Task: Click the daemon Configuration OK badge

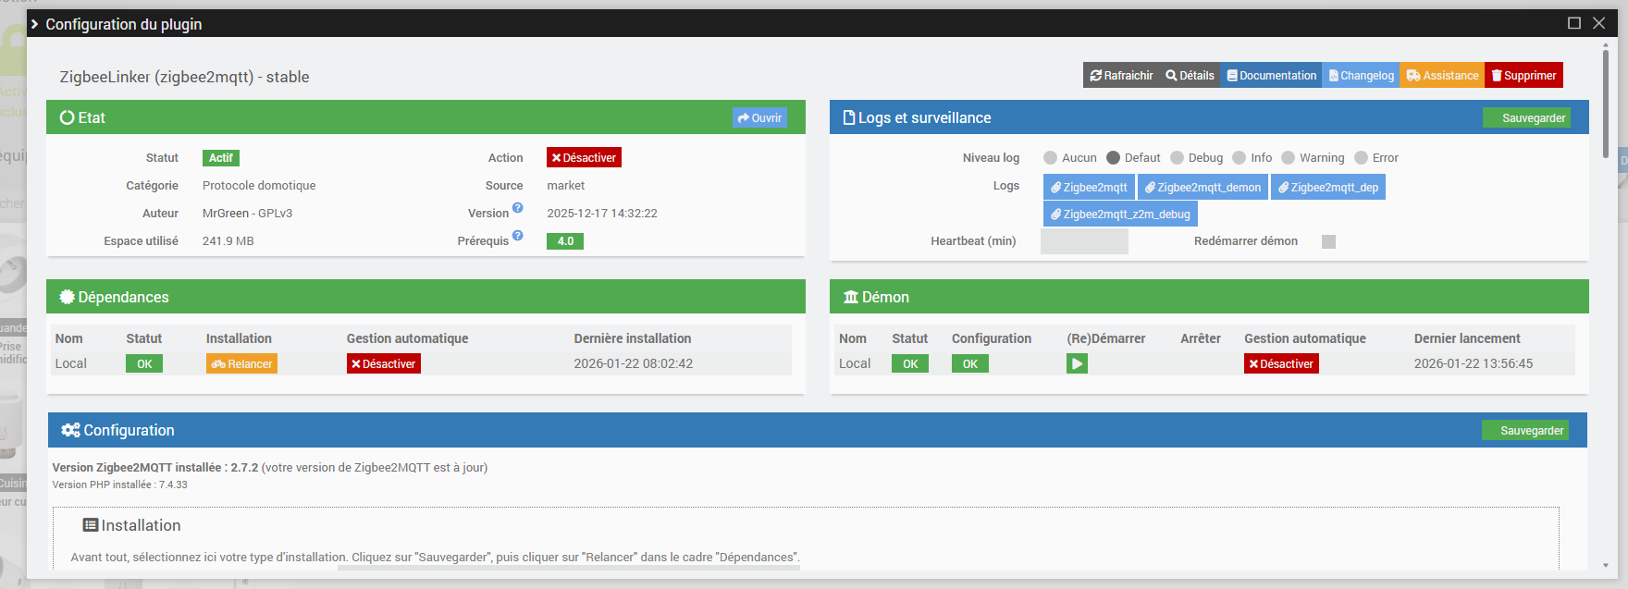Action: pyautogui.click(x=970, y=364)
